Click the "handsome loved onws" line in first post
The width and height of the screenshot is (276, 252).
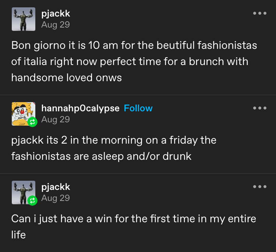coord(66,78)
